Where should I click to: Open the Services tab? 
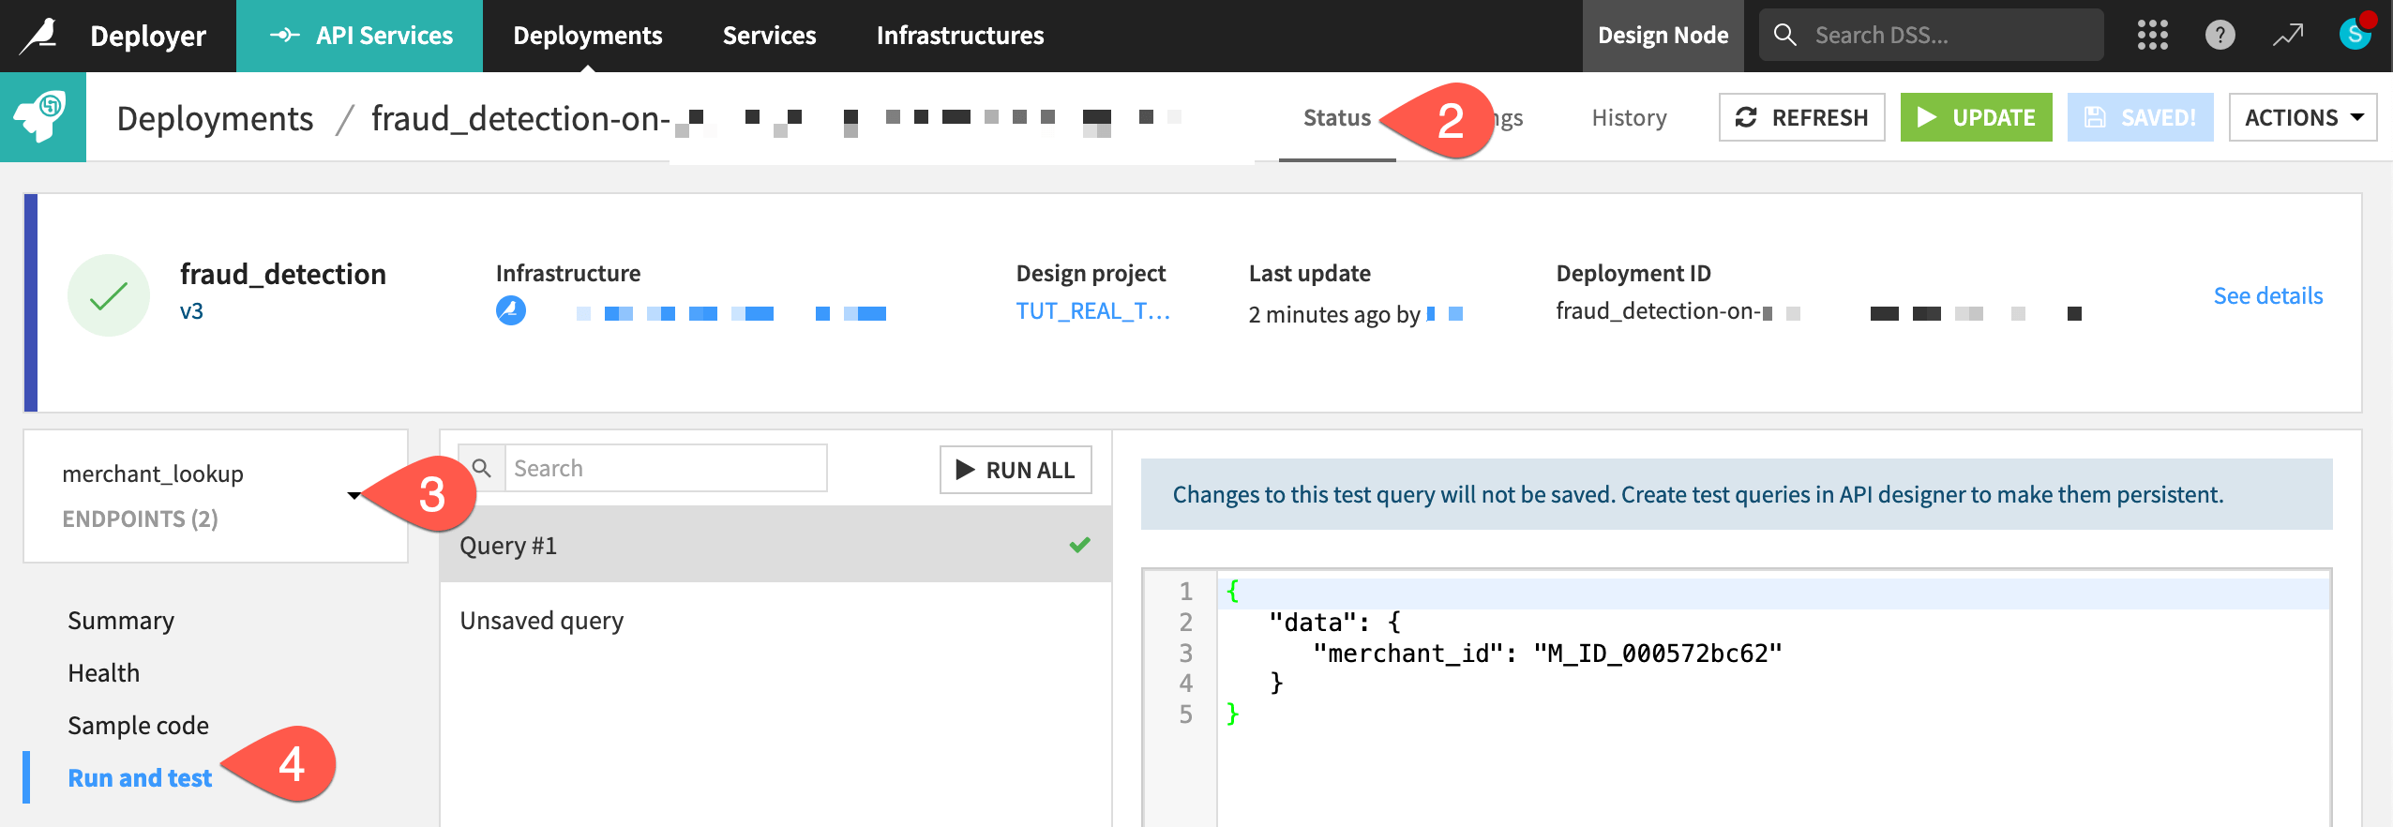[769, 36]
